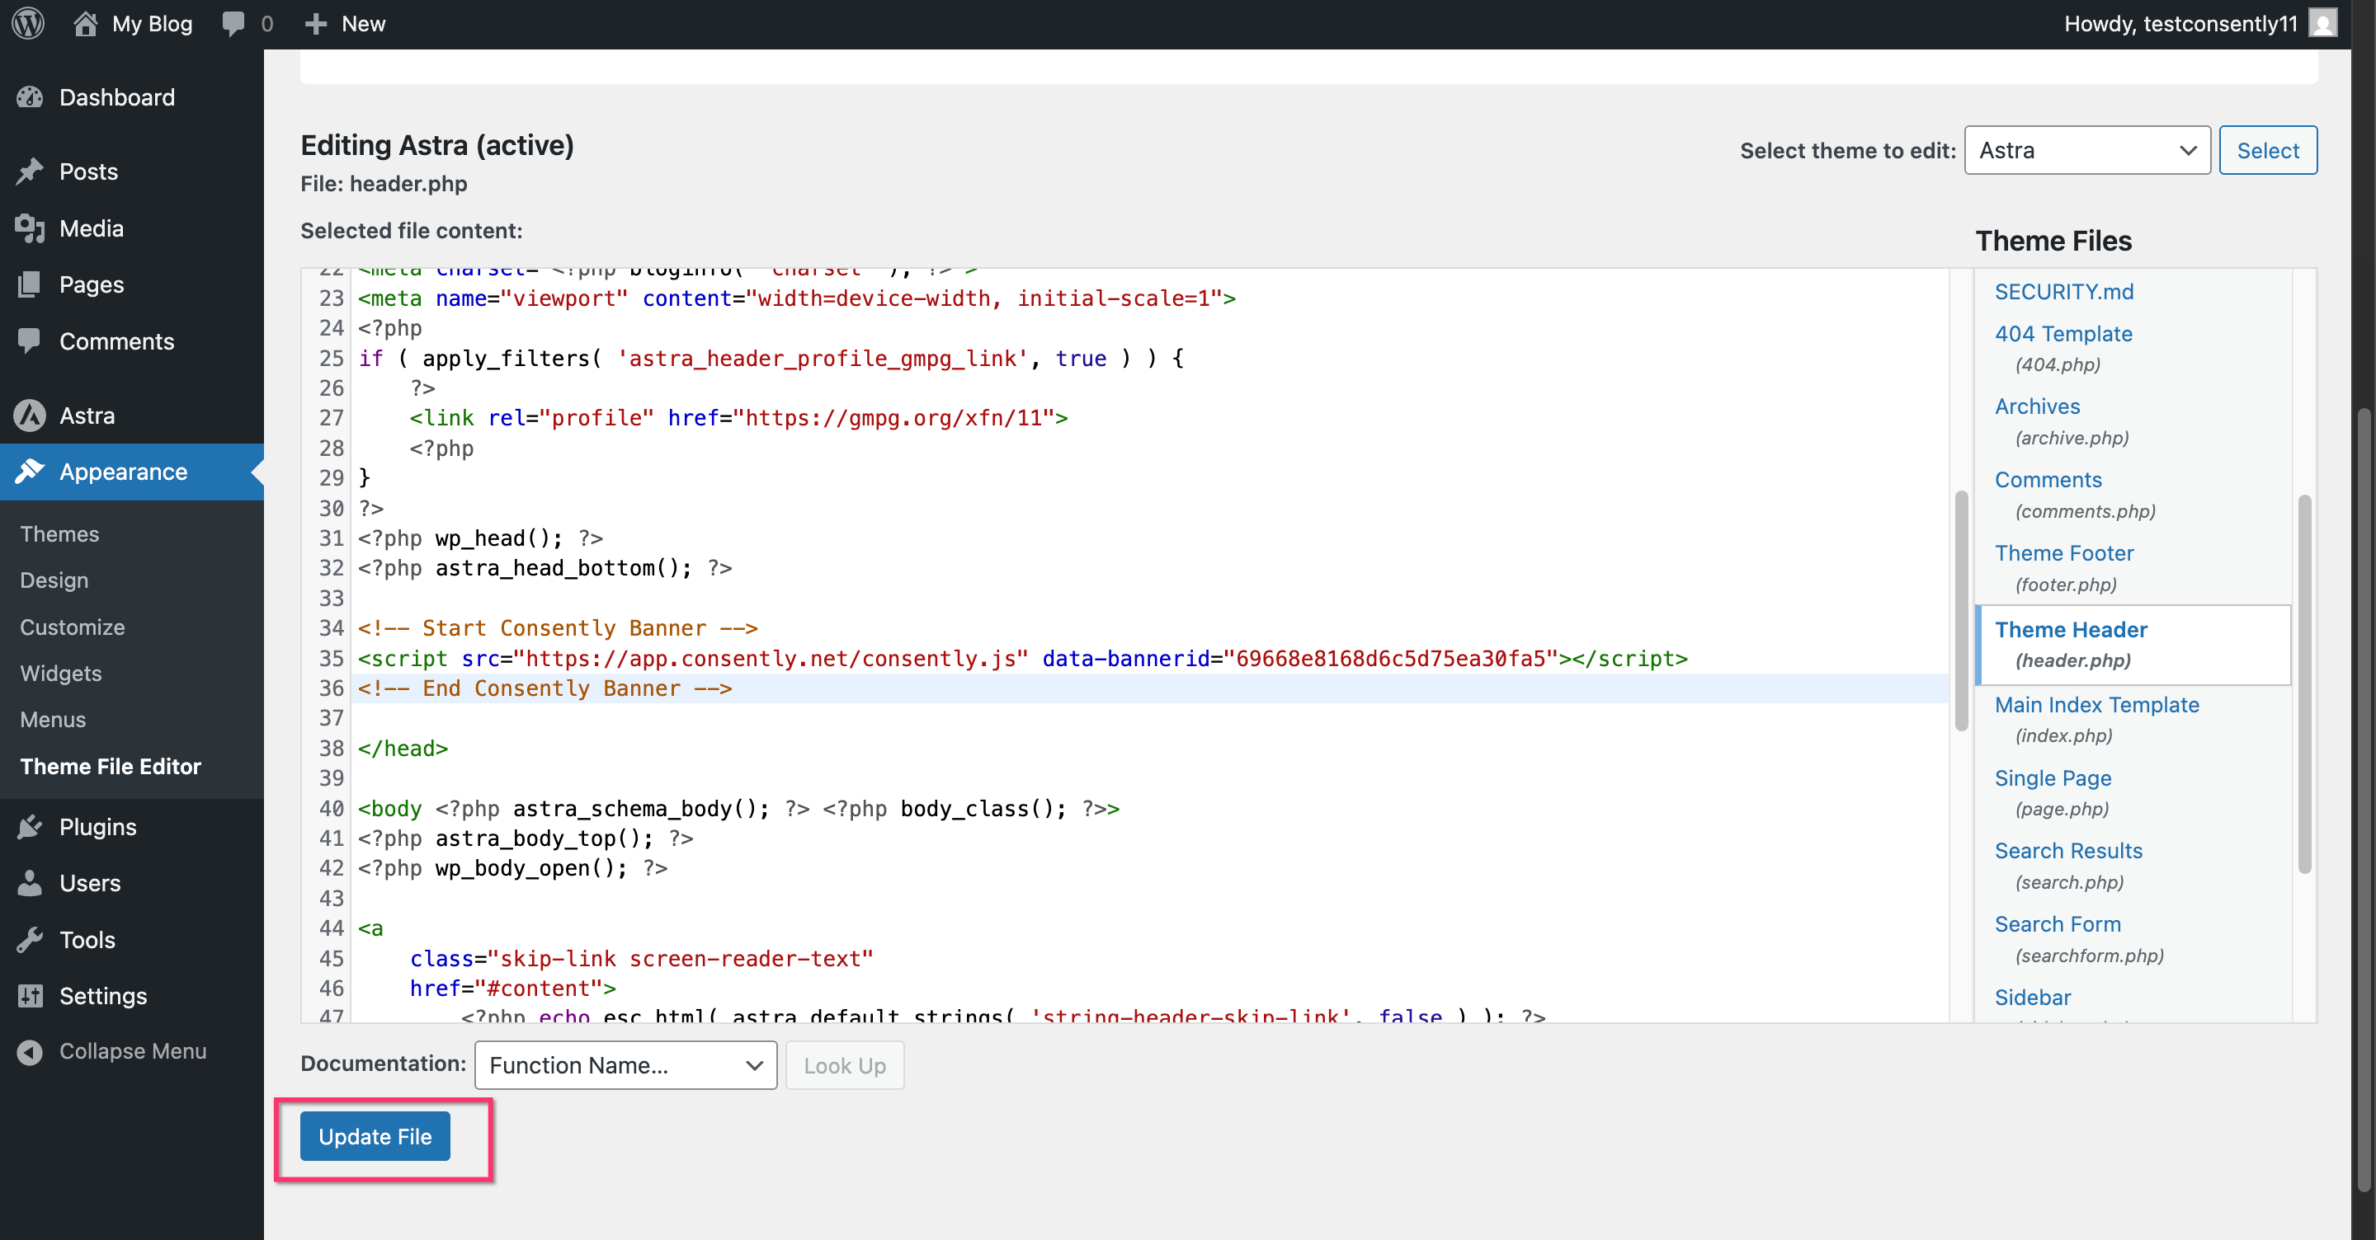Collapse the admin menu arrow icon

tap(31, 1051)
